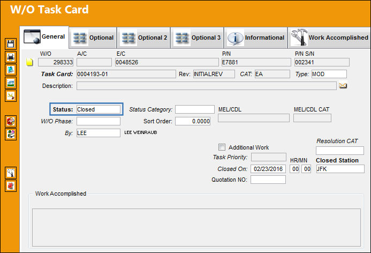Click the Status: label

(63, 109)
